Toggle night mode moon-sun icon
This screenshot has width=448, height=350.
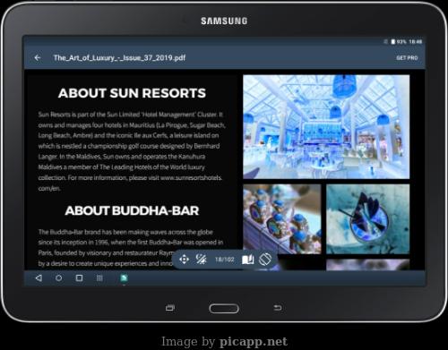[201, 260]
